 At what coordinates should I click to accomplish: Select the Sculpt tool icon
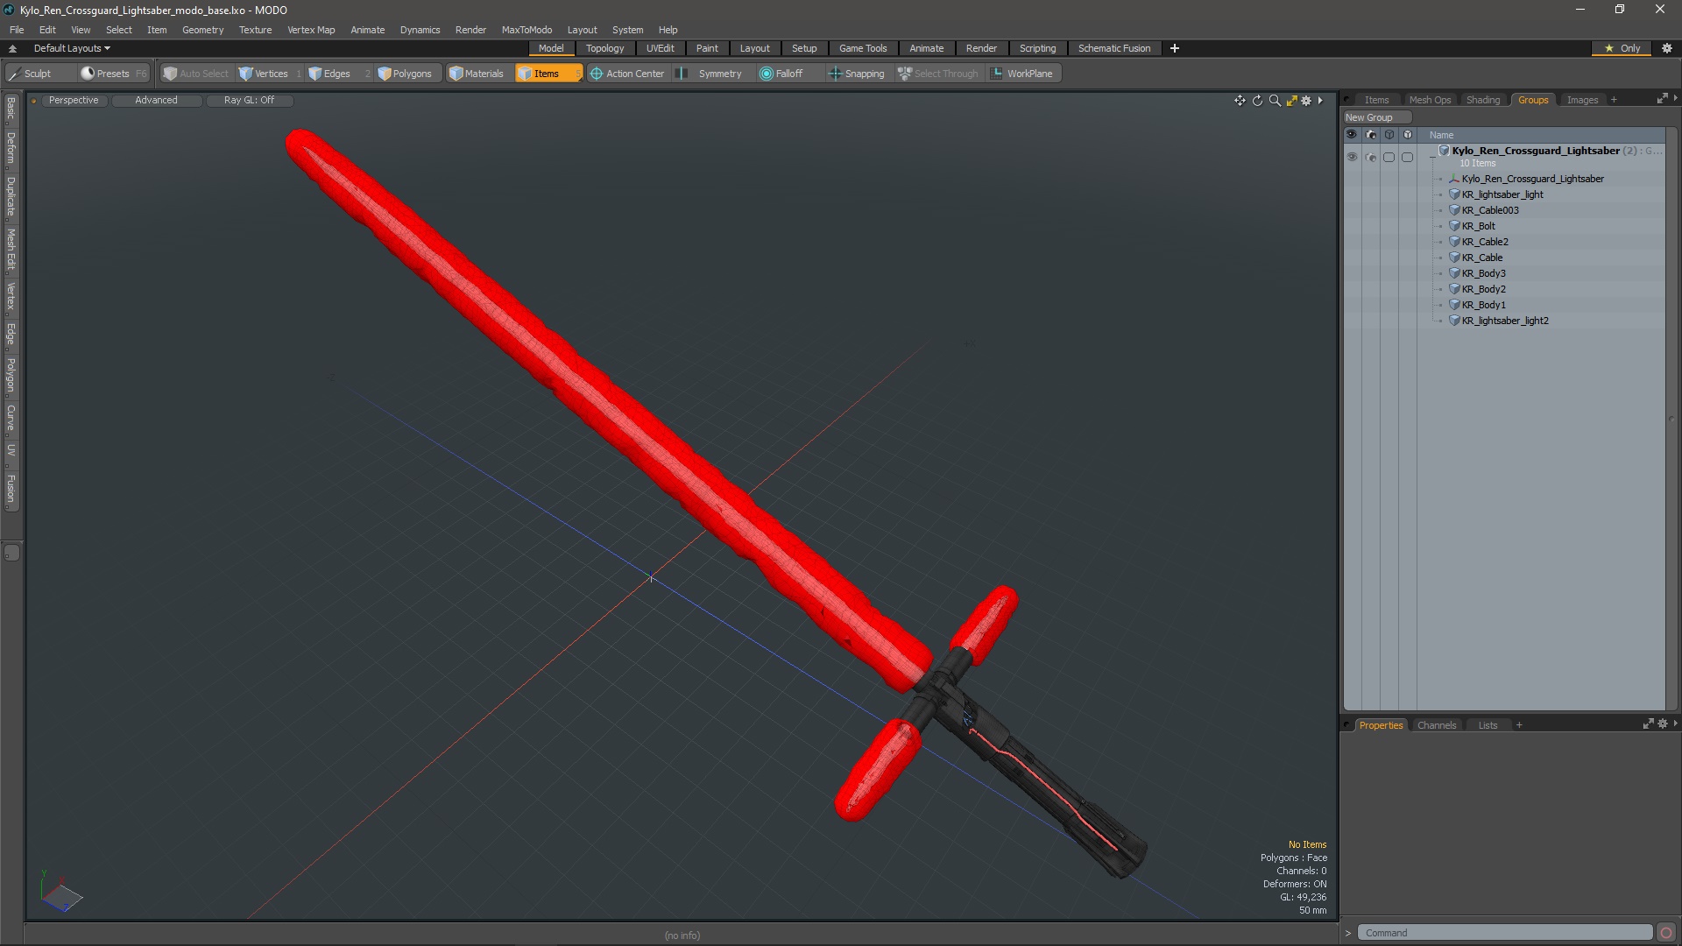14,74
